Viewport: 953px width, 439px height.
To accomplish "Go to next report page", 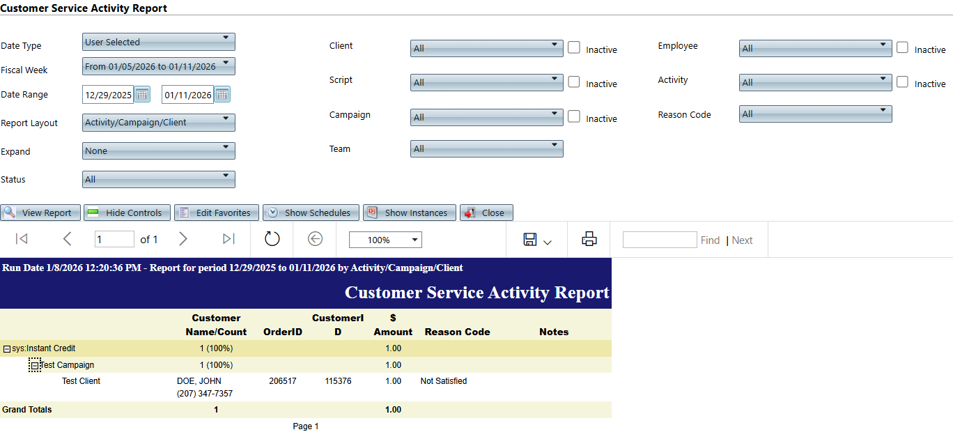I will (x=183, y=239).
